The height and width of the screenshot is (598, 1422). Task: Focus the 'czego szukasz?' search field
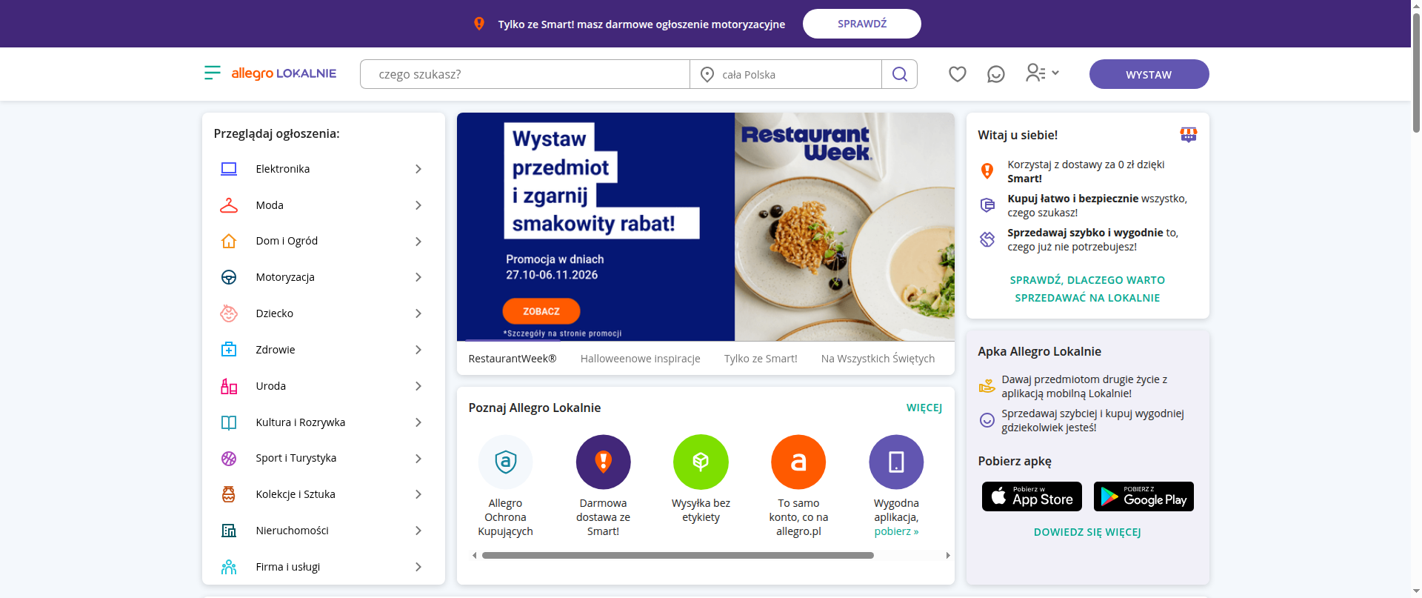[x=525, y=74]
